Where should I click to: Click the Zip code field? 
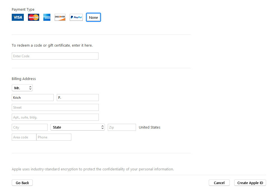(122, 127)
